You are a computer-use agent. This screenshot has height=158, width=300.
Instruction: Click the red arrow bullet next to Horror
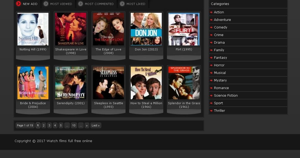coord(211,65)
